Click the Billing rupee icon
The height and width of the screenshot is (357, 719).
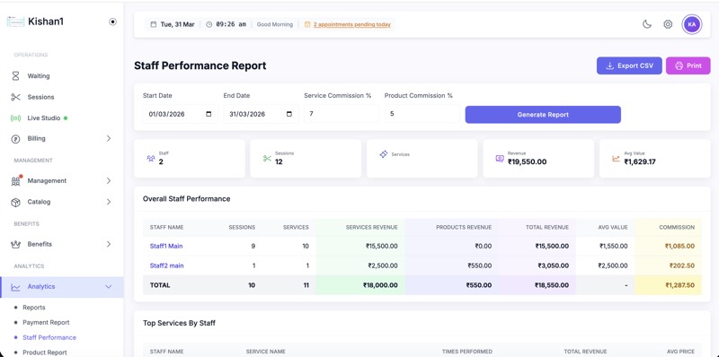coord(15,139)
